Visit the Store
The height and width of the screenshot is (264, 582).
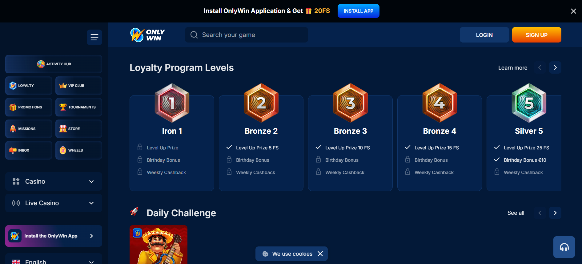tap(78, 129)
